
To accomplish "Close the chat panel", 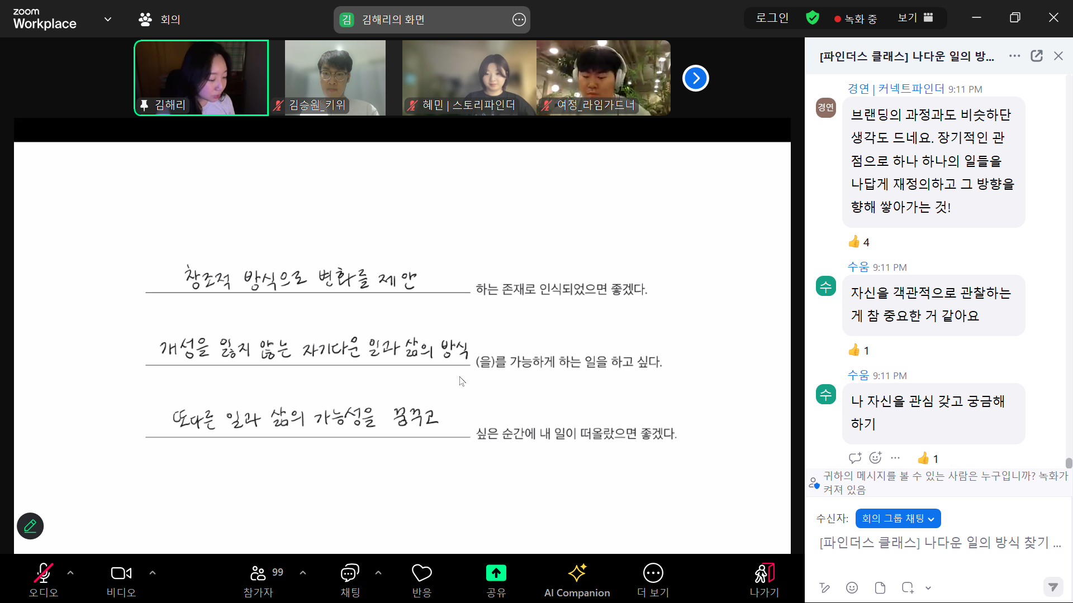I will coord(1058,56).
